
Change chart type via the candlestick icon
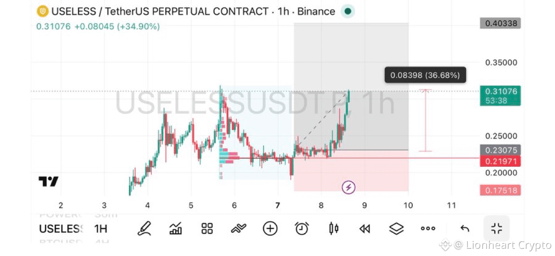point(334,229)
